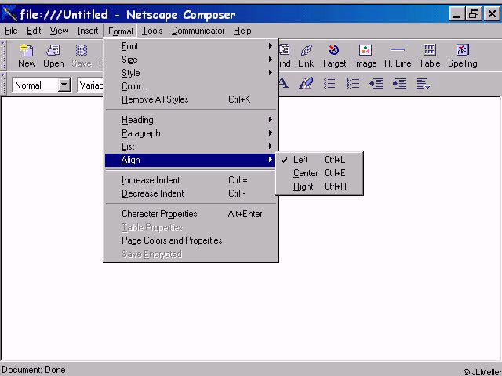The width and height of the screenshot is (502, 376).
Task: Insert a table with the Table icon
Action: pos(430,56)
